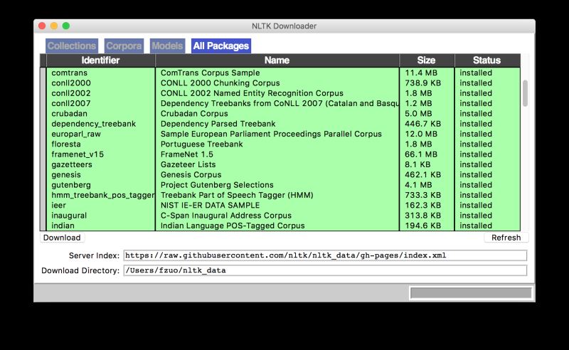Click the 66.1 MB size cell

point(421,154)
